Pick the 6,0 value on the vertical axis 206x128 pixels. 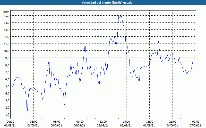click(7, 79)
